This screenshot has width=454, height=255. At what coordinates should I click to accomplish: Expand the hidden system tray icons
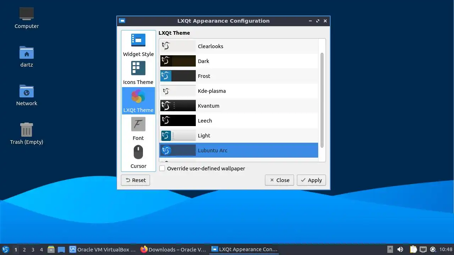click(x=390, y=249)
